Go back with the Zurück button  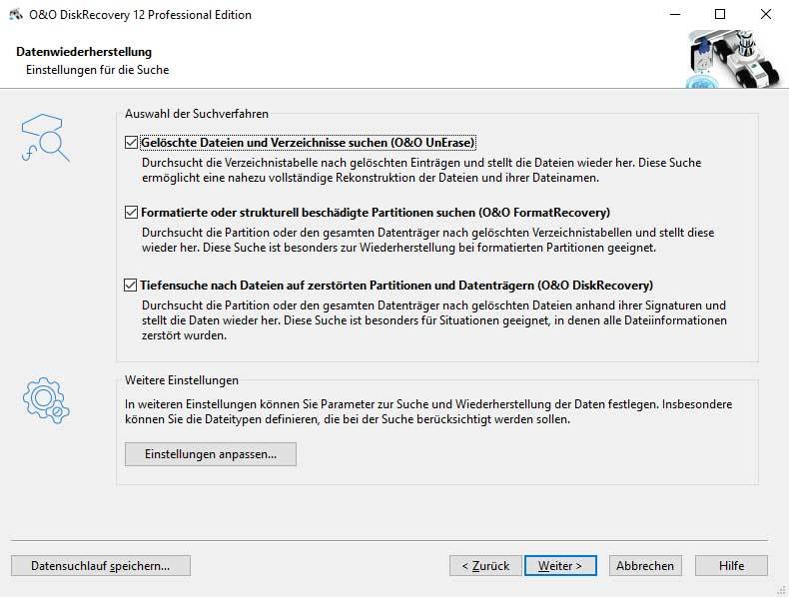click(485, 566)
